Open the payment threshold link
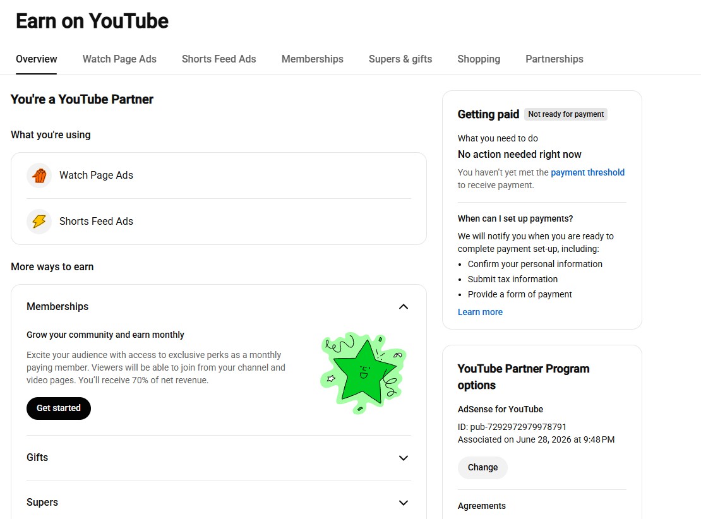Image resolution: width=701 pixels, height=519 pixels. tap(587, 172)
